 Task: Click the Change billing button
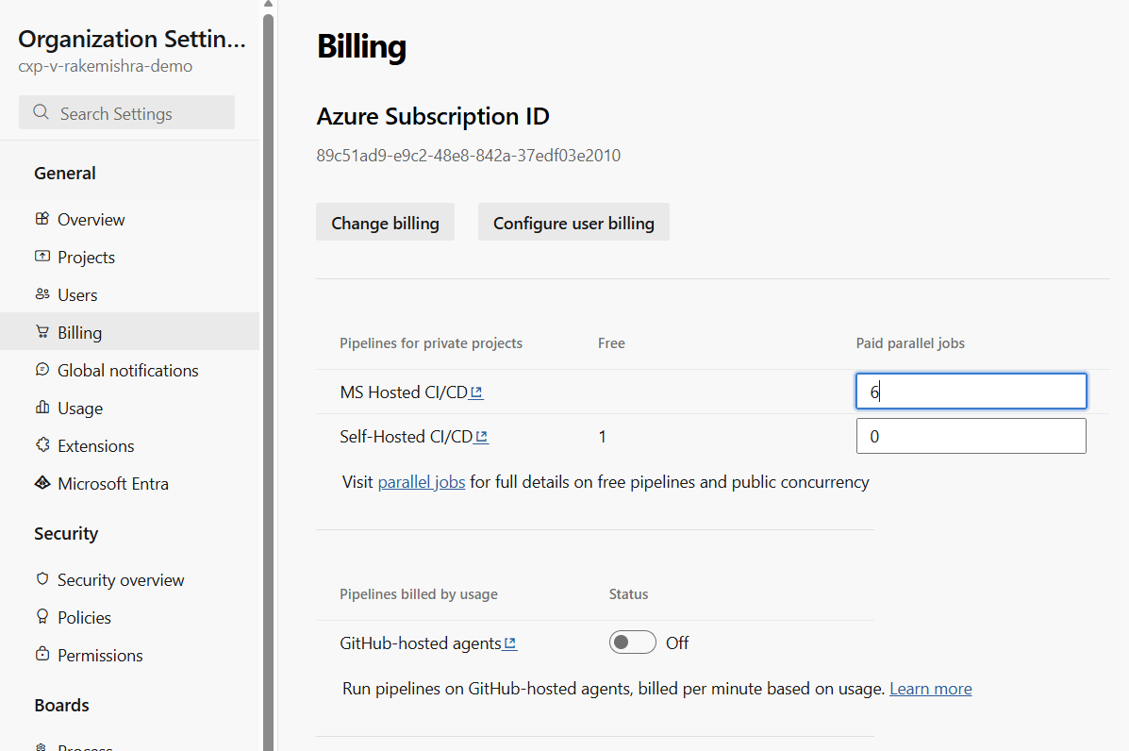click(385, 223)
